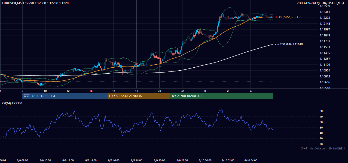Click price level 1.11405 on the axis
Image resolution: width=348 pixels, height=163 pixels.
[325, 53]
